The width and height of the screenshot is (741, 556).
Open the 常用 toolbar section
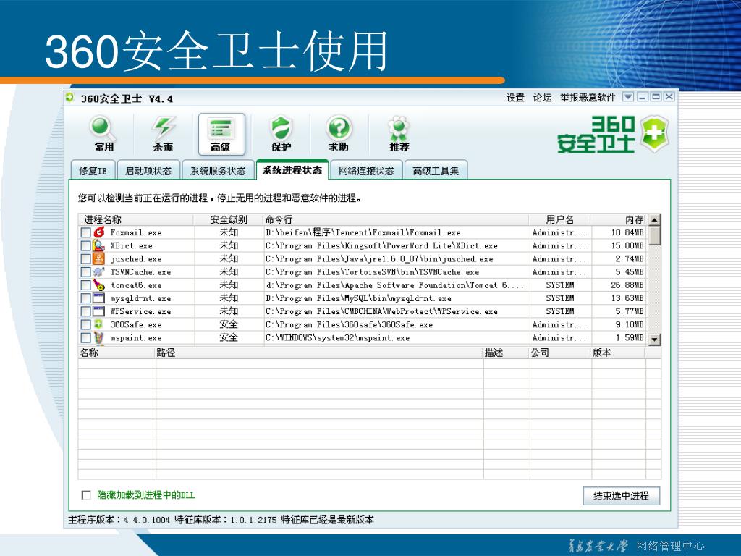click(x=103, y=134)
